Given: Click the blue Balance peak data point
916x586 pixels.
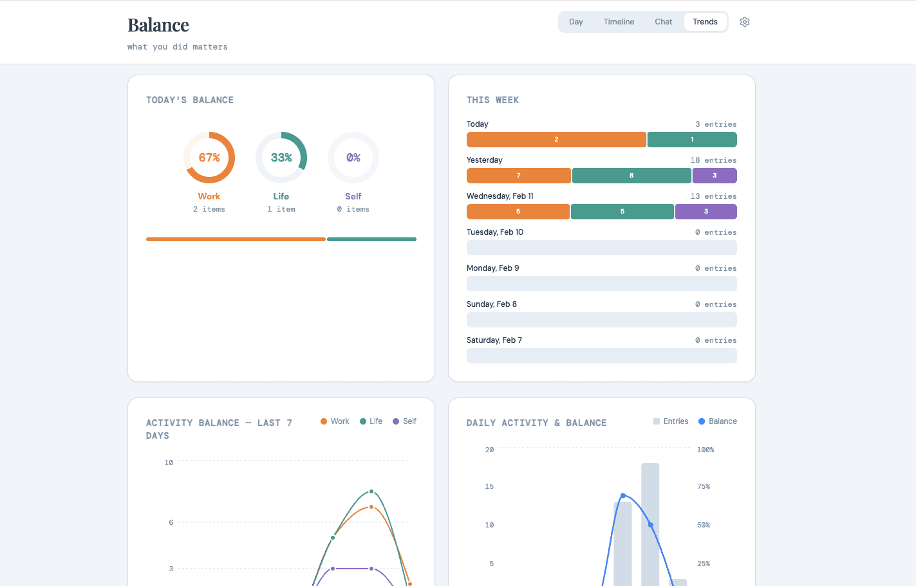Looking at the screenshot, I should tap(622, 495).
